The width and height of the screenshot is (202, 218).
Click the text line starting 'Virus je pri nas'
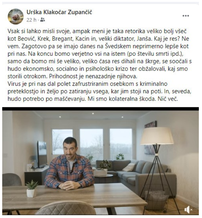pos(87,84)
